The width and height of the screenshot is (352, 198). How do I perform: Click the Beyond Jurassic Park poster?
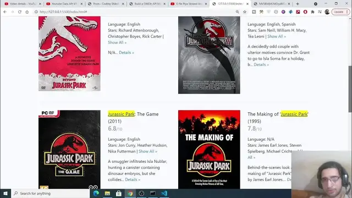(69, 53)
